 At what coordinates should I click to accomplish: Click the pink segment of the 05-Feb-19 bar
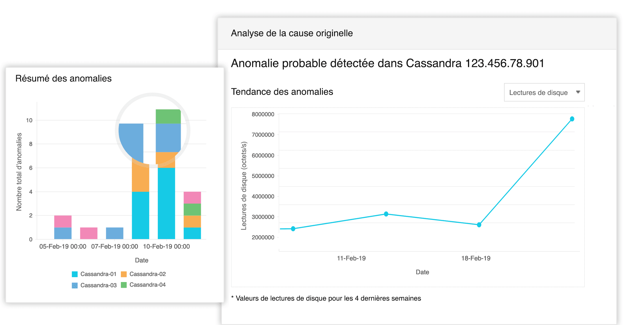pyautogui.click(x=63, y=221)
